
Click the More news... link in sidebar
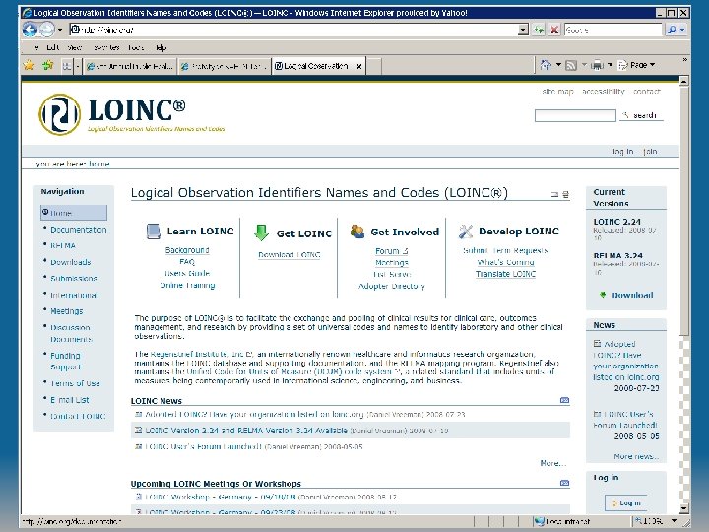(x=636, y=456)
